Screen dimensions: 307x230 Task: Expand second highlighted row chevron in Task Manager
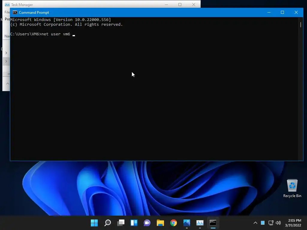pyautogui.click(x=6, y=61)
